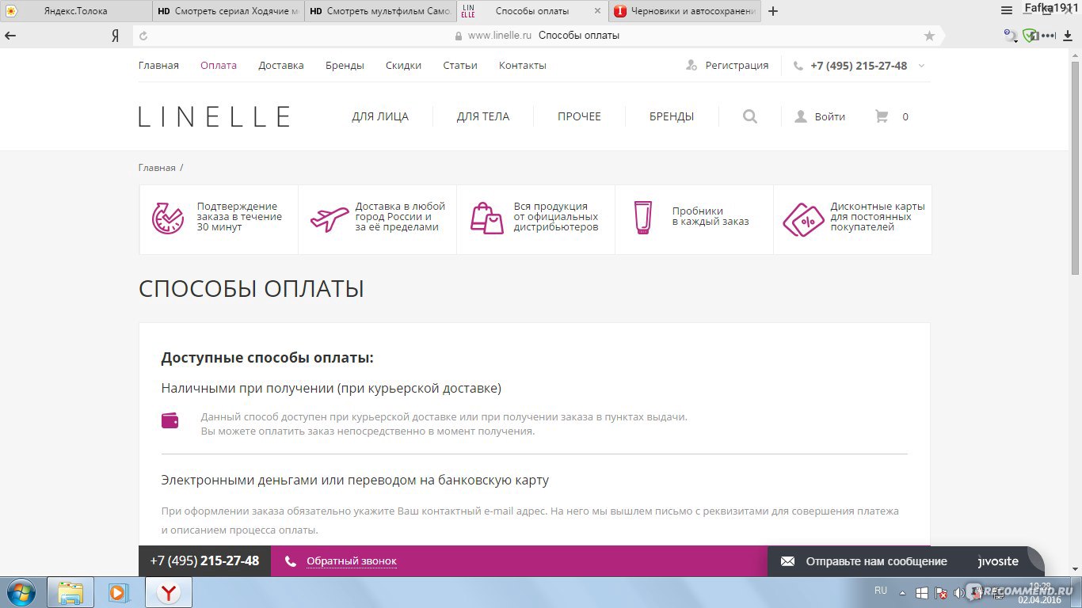This screenshot has height=608, width=1082.
Task: Click the LINELLE logo
Action: point(214,116)
